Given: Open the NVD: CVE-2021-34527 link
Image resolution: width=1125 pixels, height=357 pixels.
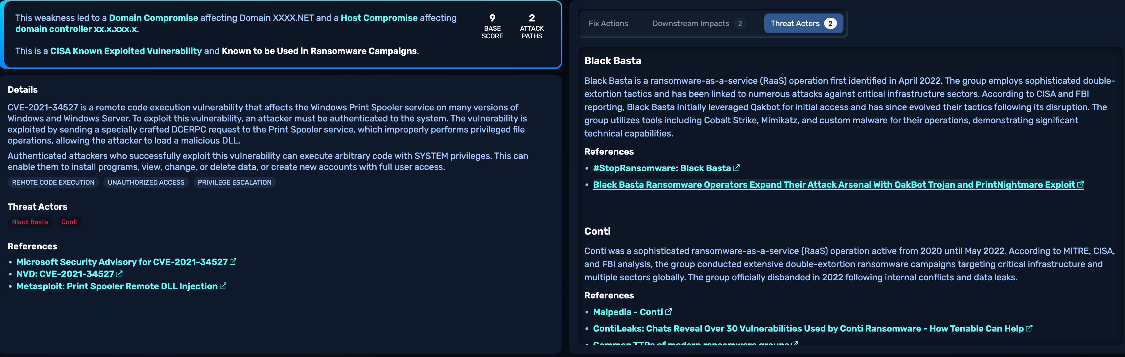Looking at the screenshot, I should coord(65,274).
